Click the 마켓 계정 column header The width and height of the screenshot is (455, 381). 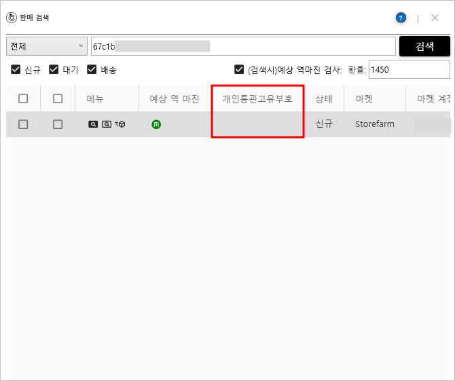pos(429,98)
